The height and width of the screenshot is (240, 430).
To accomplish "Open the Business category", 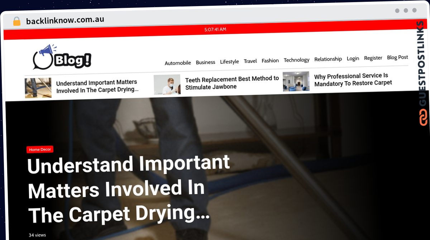I will pos(205,62).
